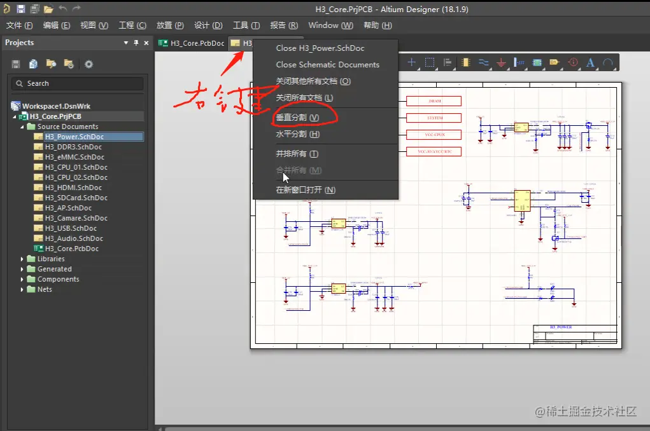Click the align objects tool
Screen dimensions: 650x431
(448, 62)
